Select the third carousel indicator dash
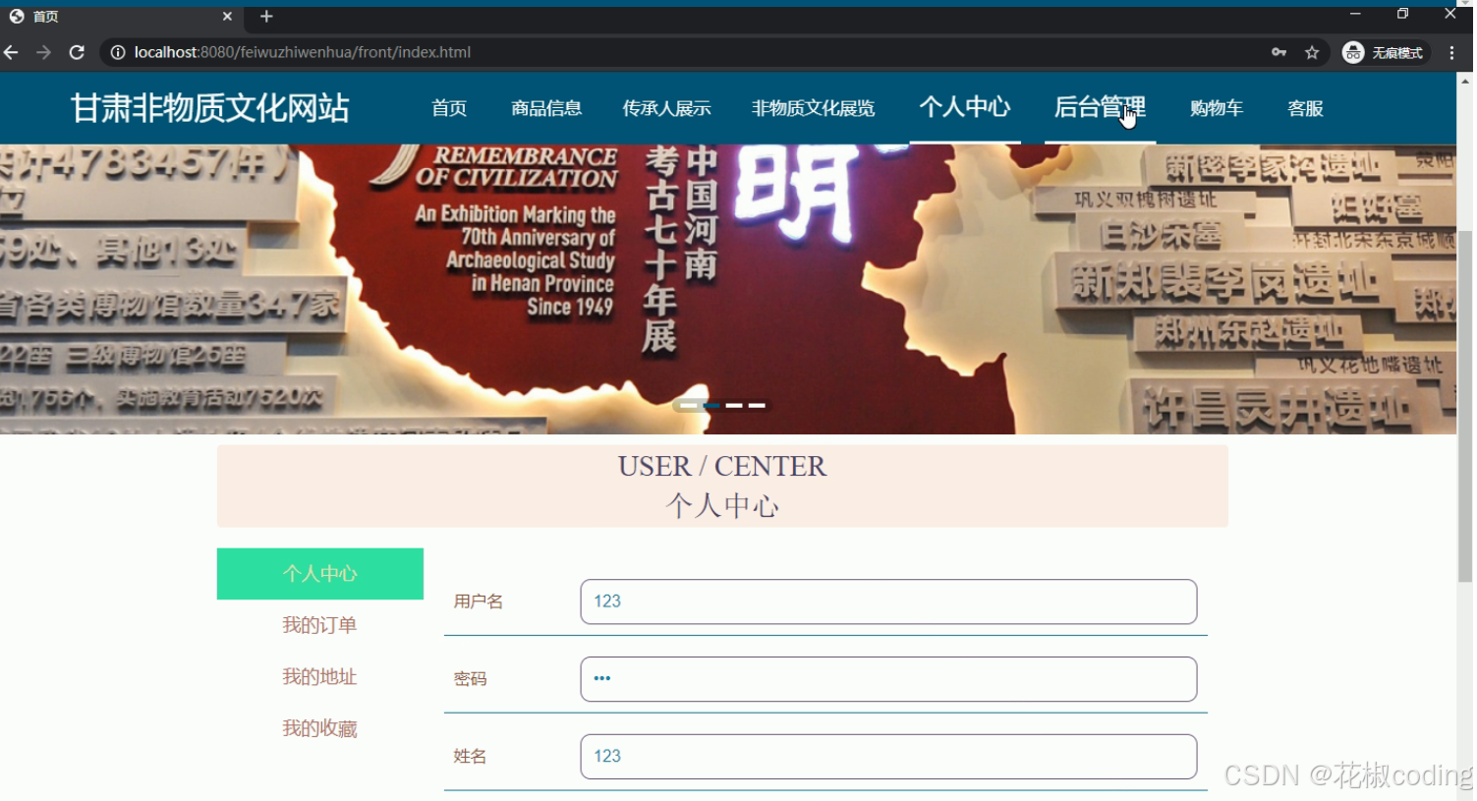The image size is (1477, 801). click(734, 405)
